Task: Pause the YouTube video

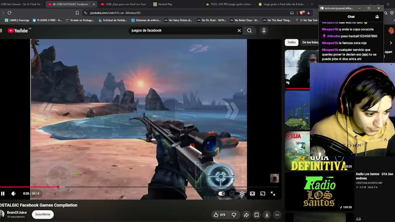Action: coord(3,194)
